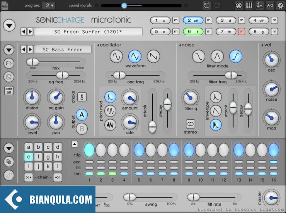Image resolution: width=286 pixels, height=213 pixels.
Task: Select sine pitch mod mode
Action: pyautogui.click(x=111, y=111)
